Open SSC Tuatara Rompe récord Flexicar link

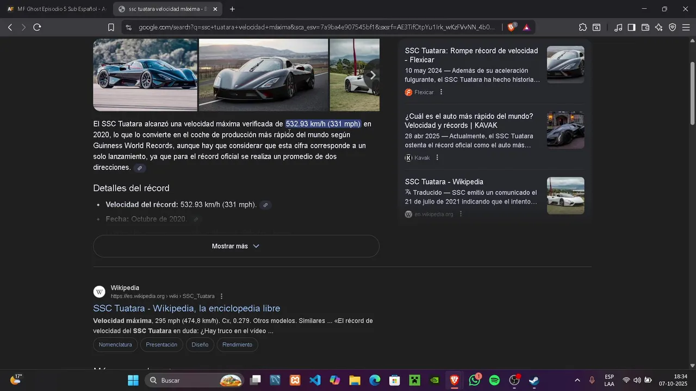pos(471,55)
